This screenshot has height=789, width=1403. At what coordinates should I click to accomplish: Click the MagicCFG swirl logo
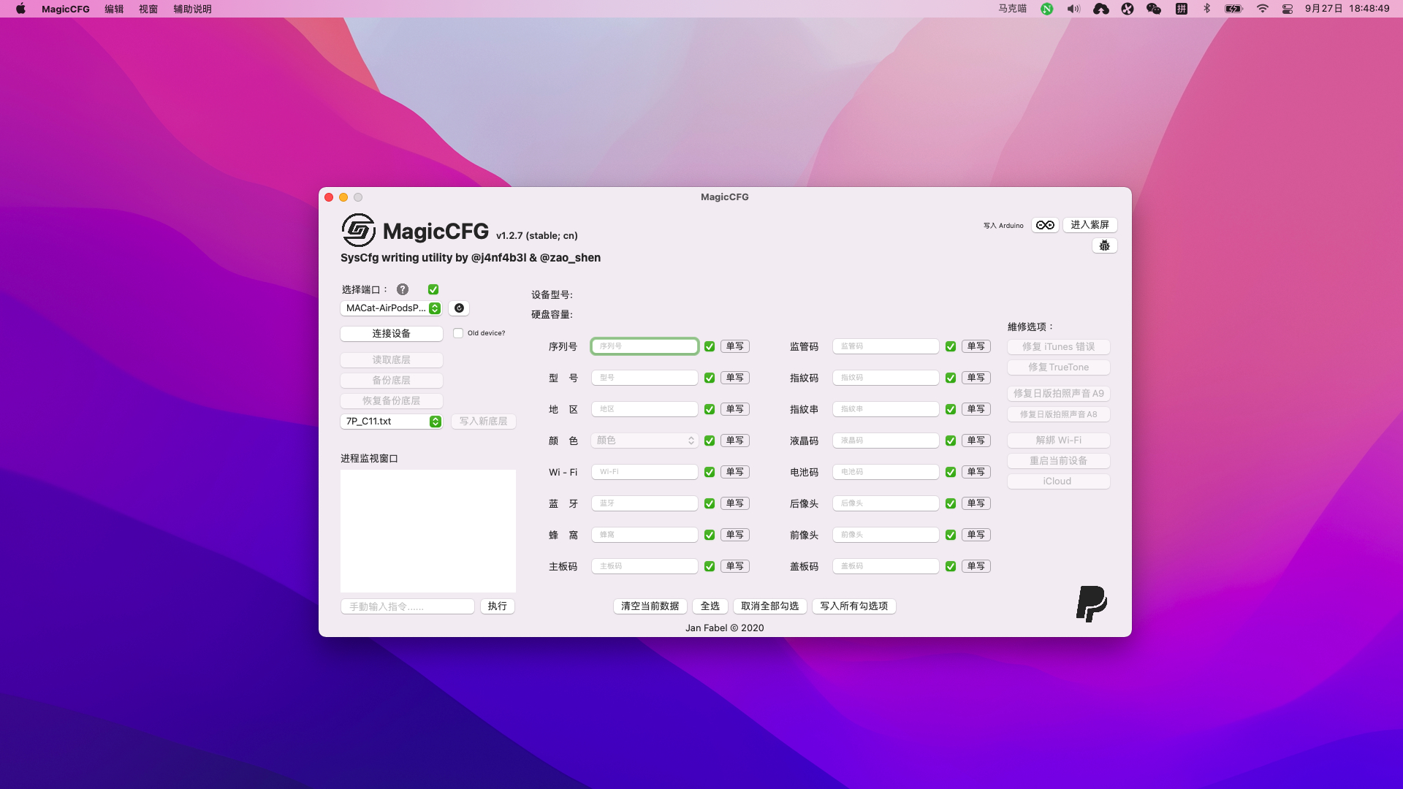click(x=358, y=230)
